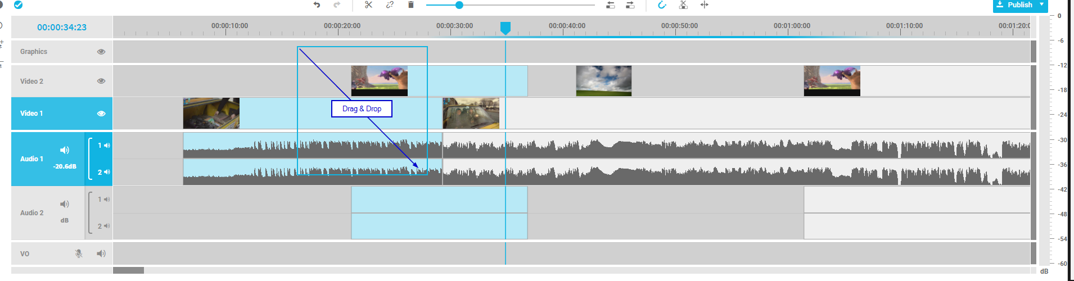Click the scissors-over-clip split icon

pyautogui.click(x=683, y=5)
